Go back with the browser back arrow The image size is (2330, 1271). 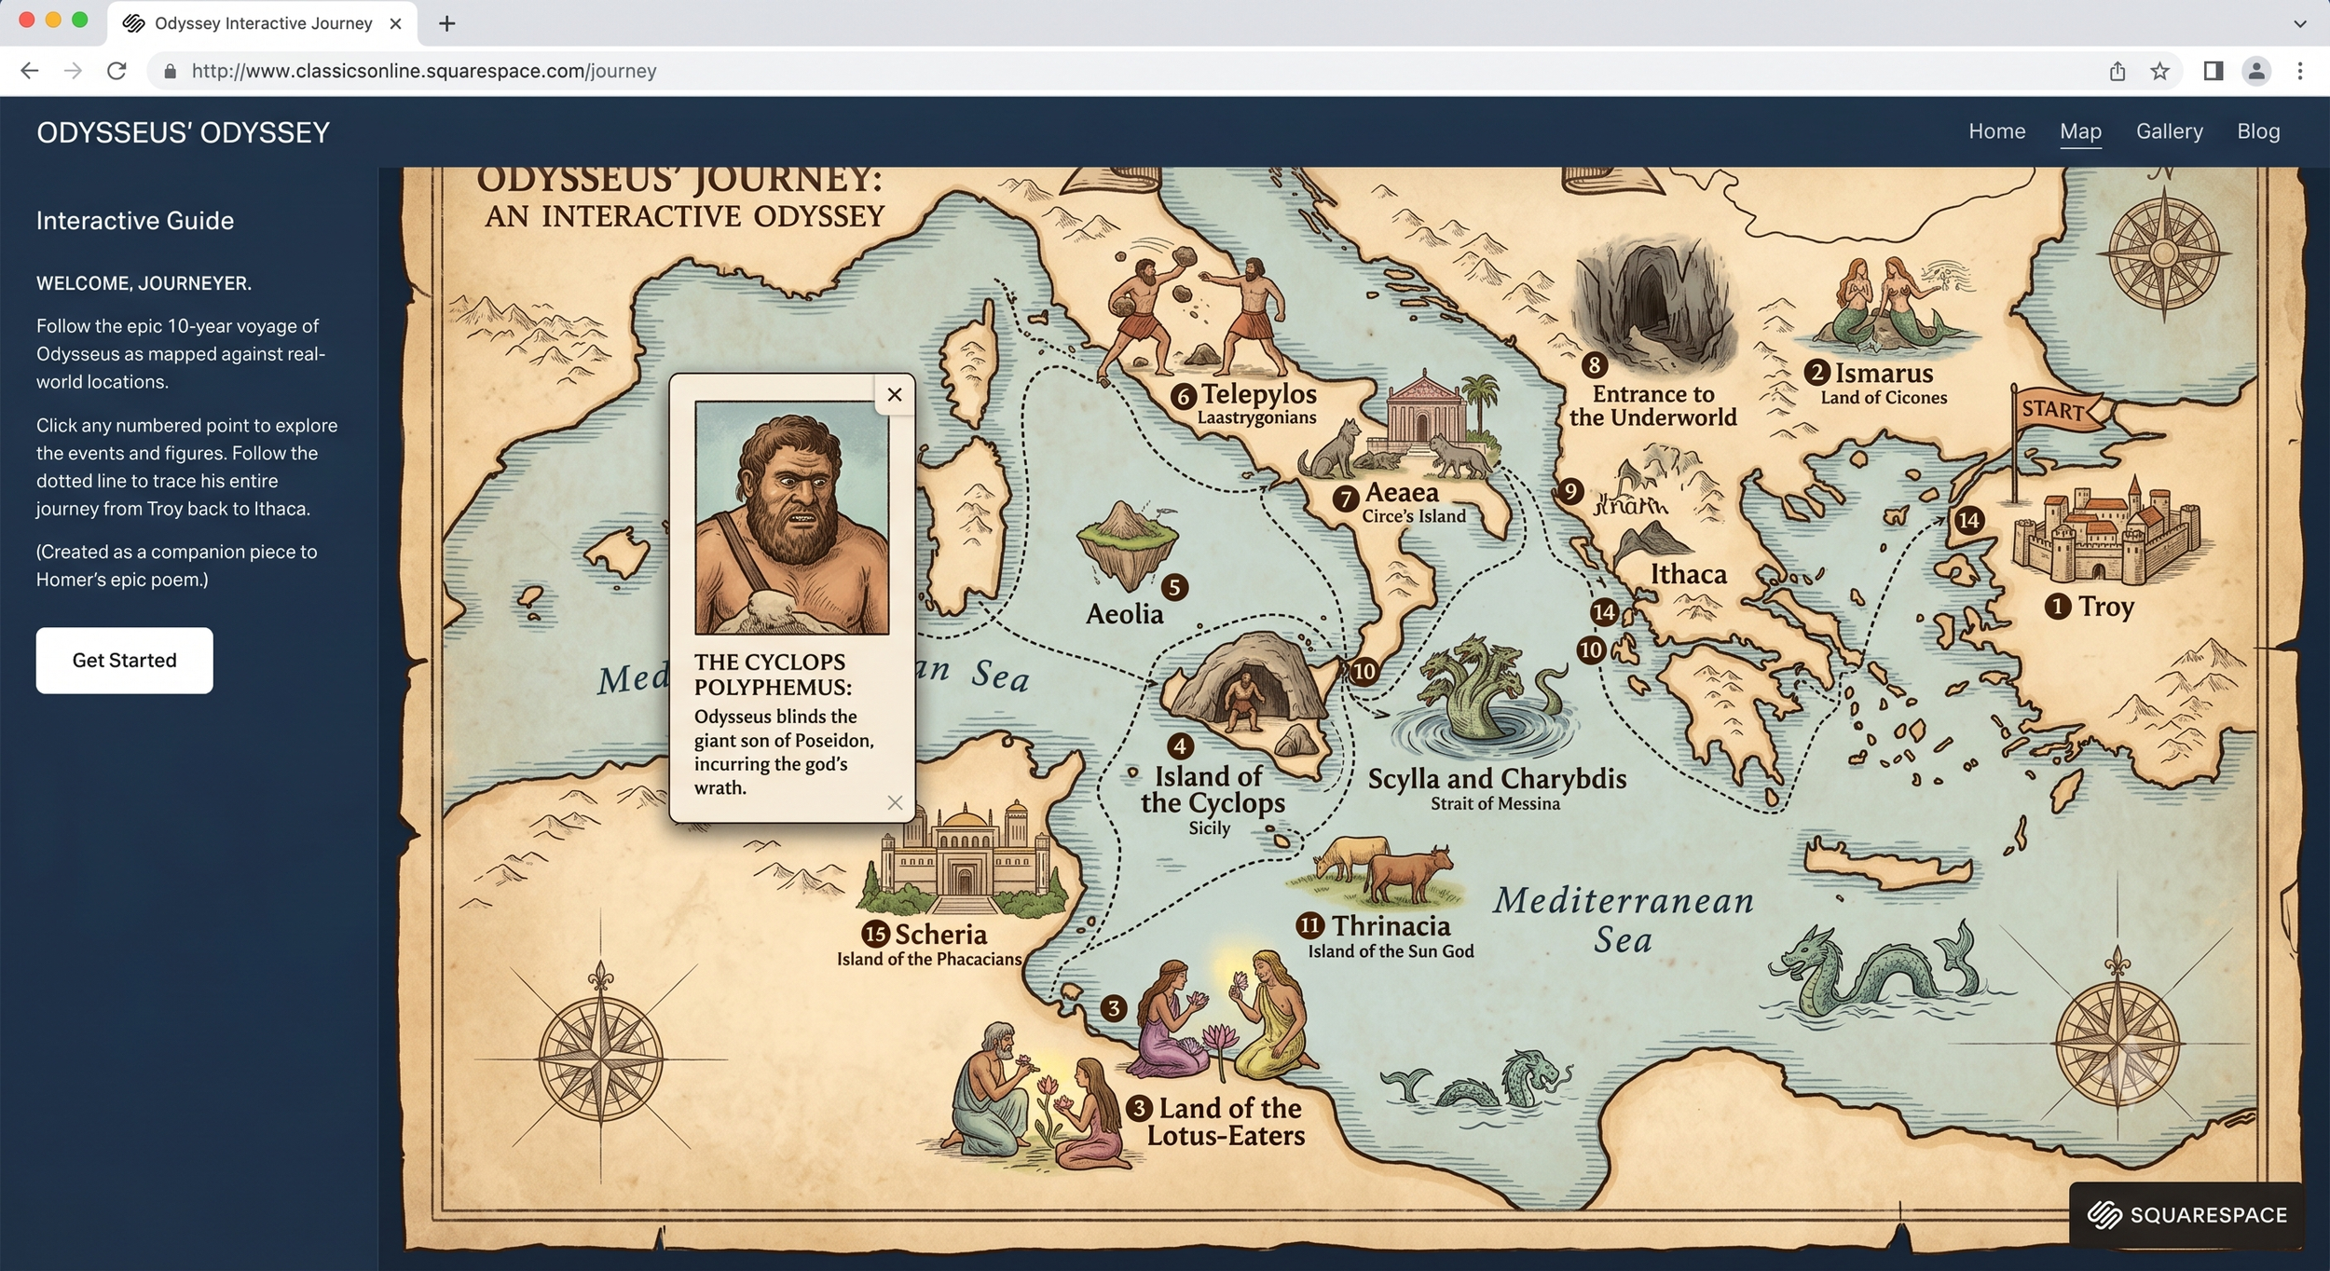coord(29,71)
